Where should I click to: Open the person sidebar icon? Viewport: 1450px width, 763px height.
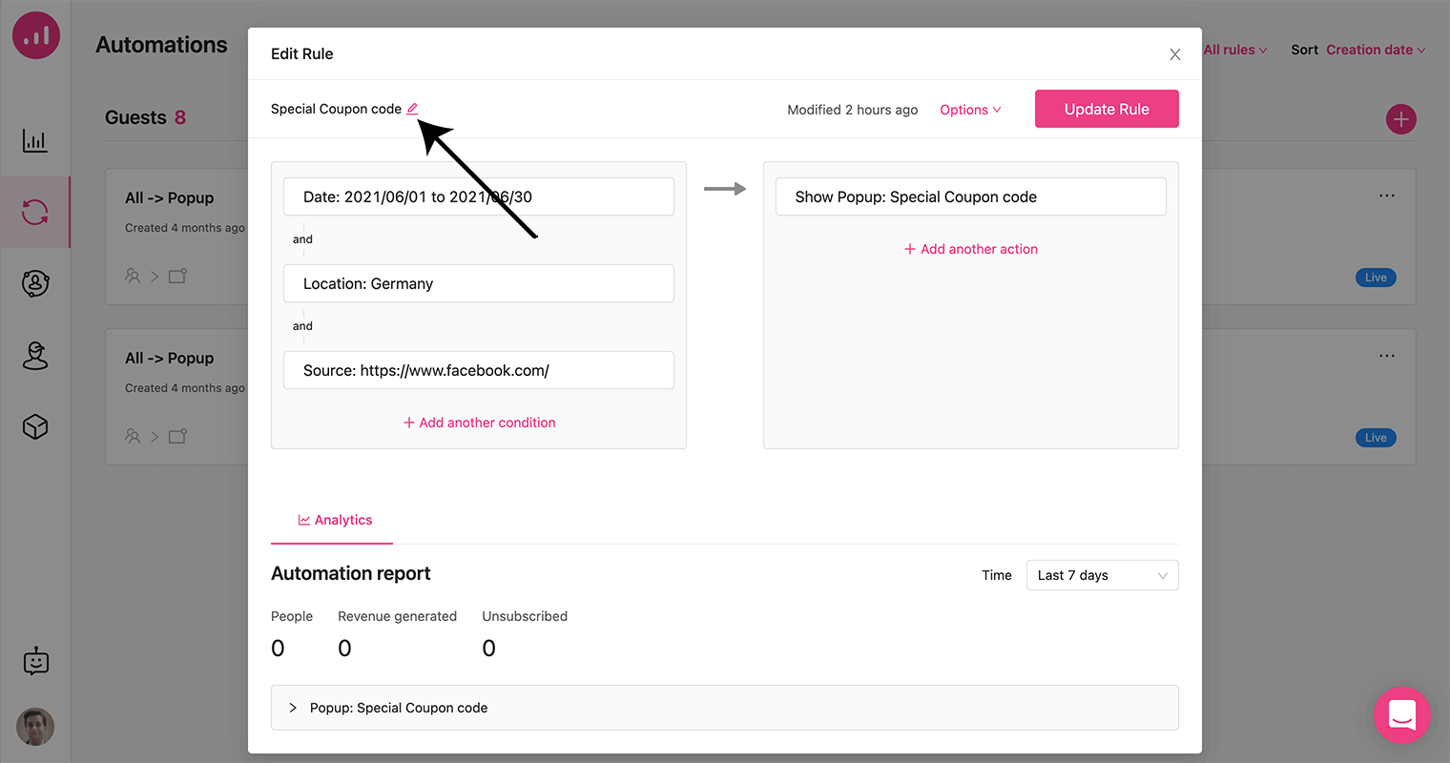point(35,355)
